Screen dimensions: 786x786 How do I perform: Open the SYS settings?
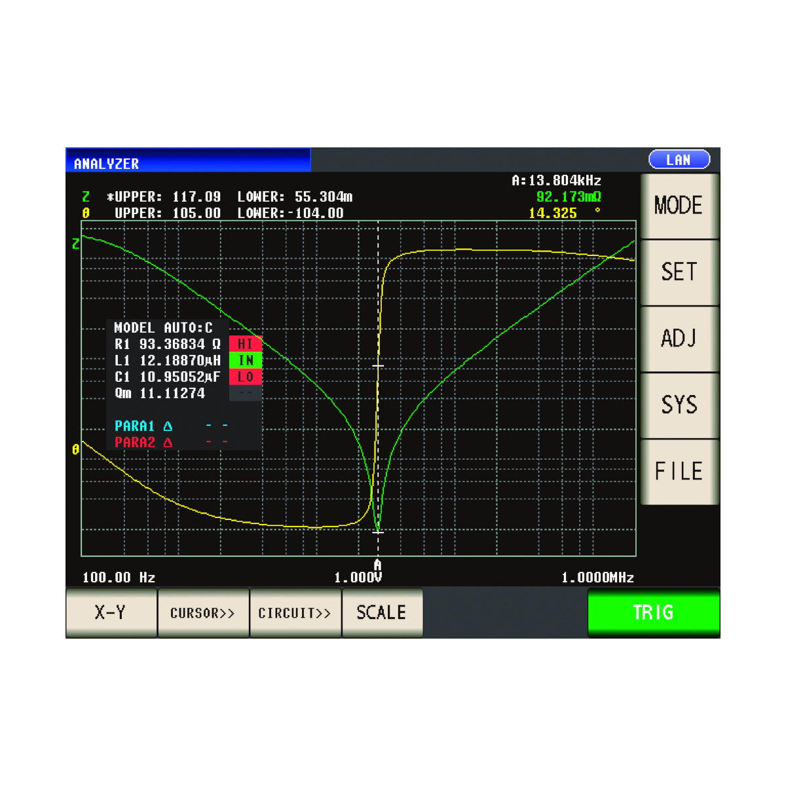point(679,405)
